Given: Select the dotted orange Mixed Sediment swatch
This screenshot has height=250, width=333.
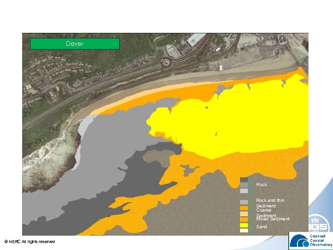Looking at the screenshot, I should coord(244,219).
